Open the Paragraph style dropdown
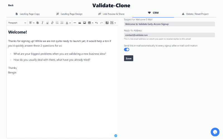Image resolution: width=223 pixels, height=139 pixels. (17, 23)
